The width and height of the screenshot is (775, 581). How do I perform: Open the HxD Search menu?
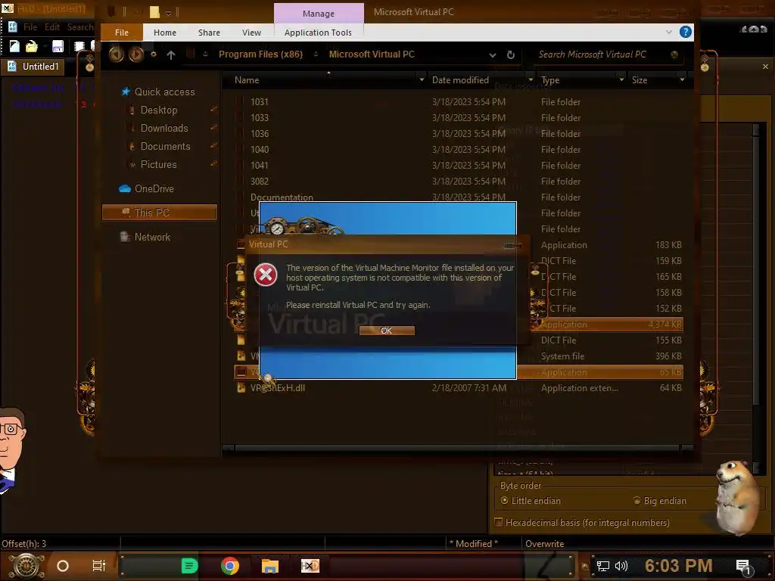(x=80, y=27)
